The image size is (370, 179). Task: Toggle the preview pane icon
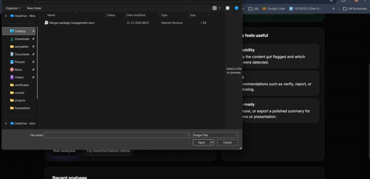(228, 8)
